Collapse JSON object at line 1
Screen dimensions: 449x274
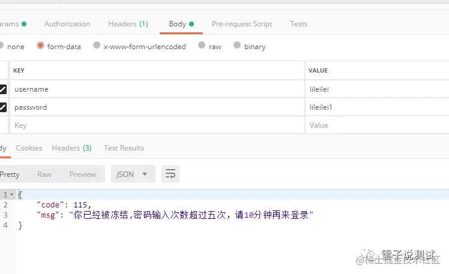12,194
